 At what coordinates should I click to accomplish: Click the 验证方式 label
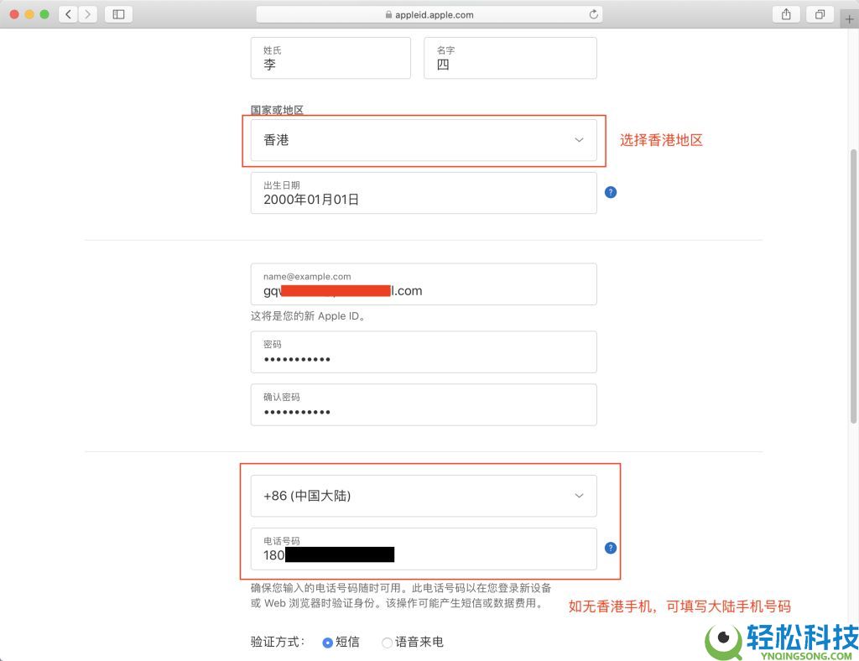[277, 642]
